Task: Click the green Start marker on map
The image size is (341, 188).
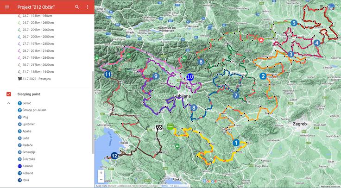Action: (x=170, y=126)
